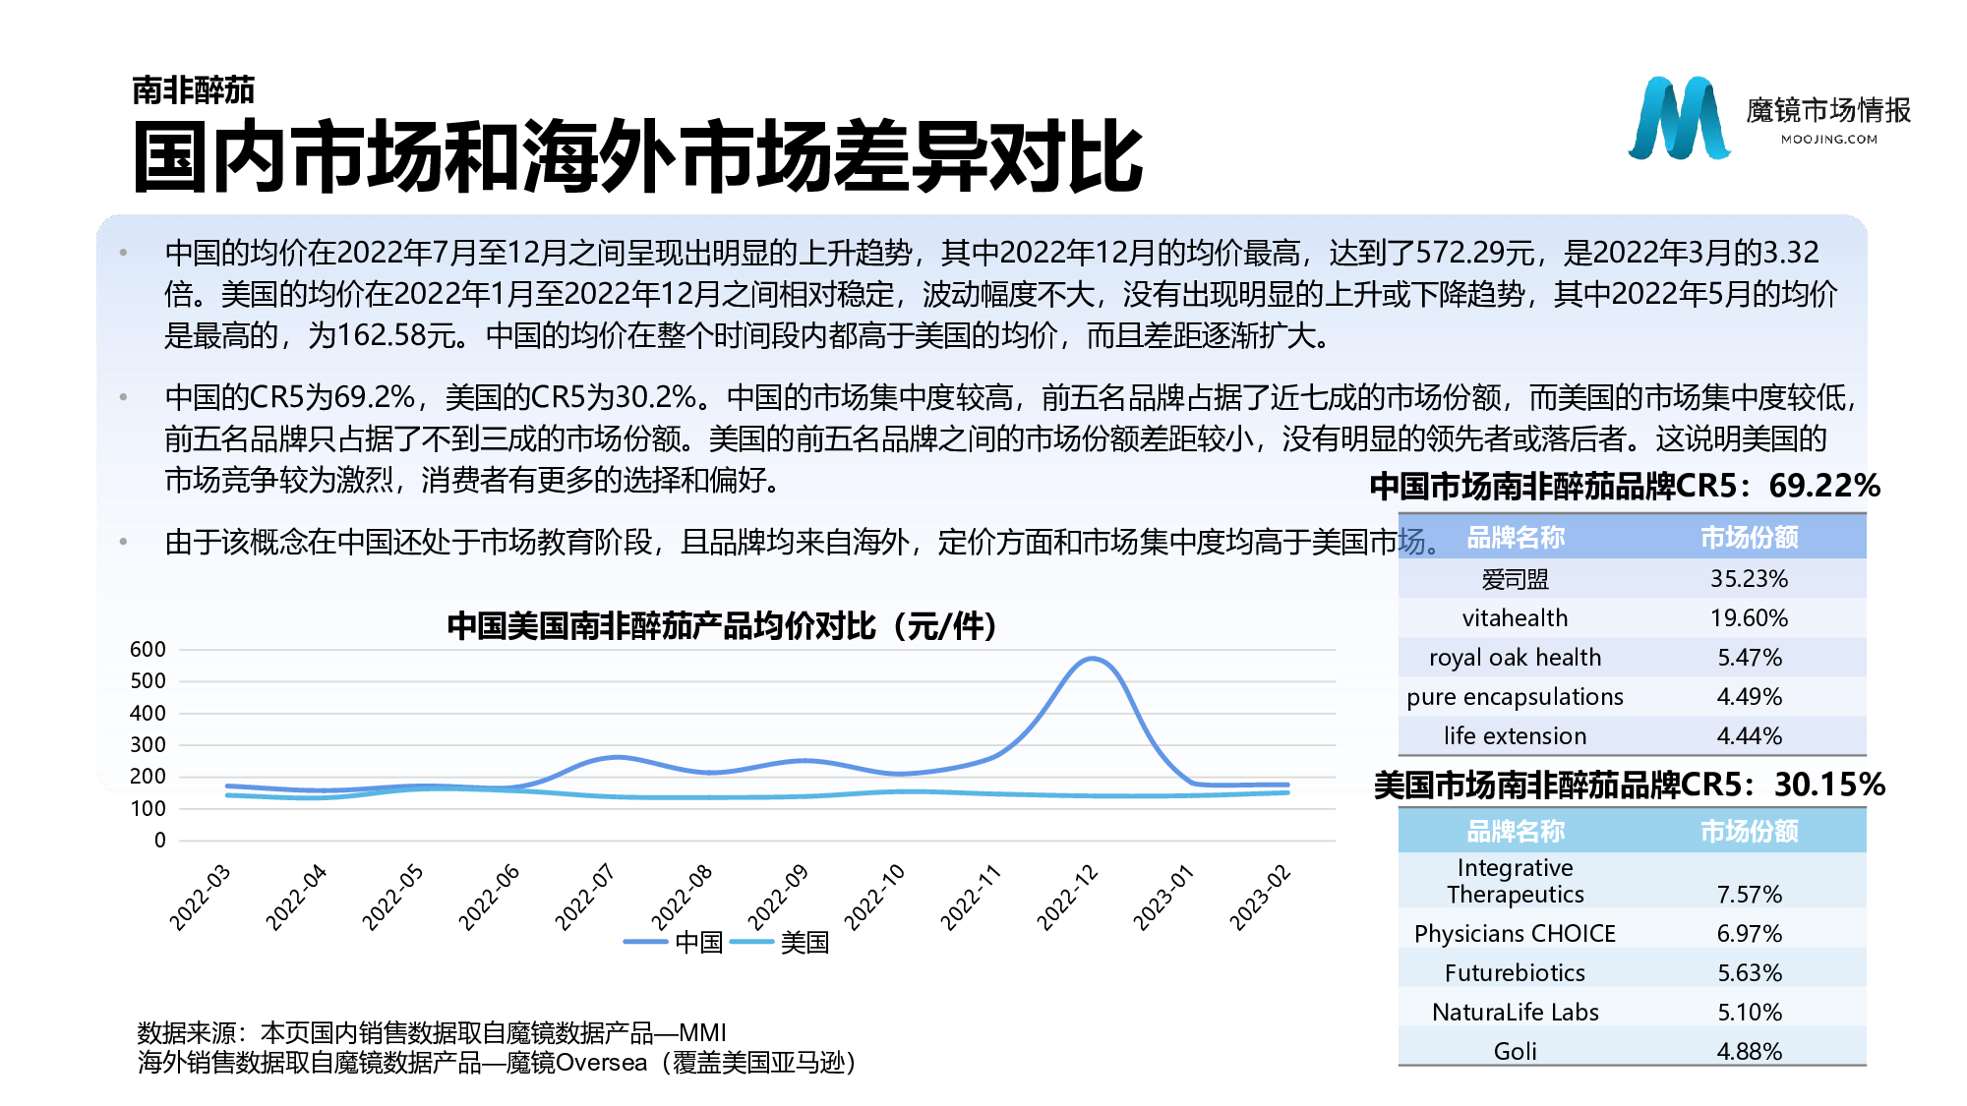This screenshot has height=1106, width=1967.
Task: Click 市场份额 header in US brand table
Action: (1749, 832)
